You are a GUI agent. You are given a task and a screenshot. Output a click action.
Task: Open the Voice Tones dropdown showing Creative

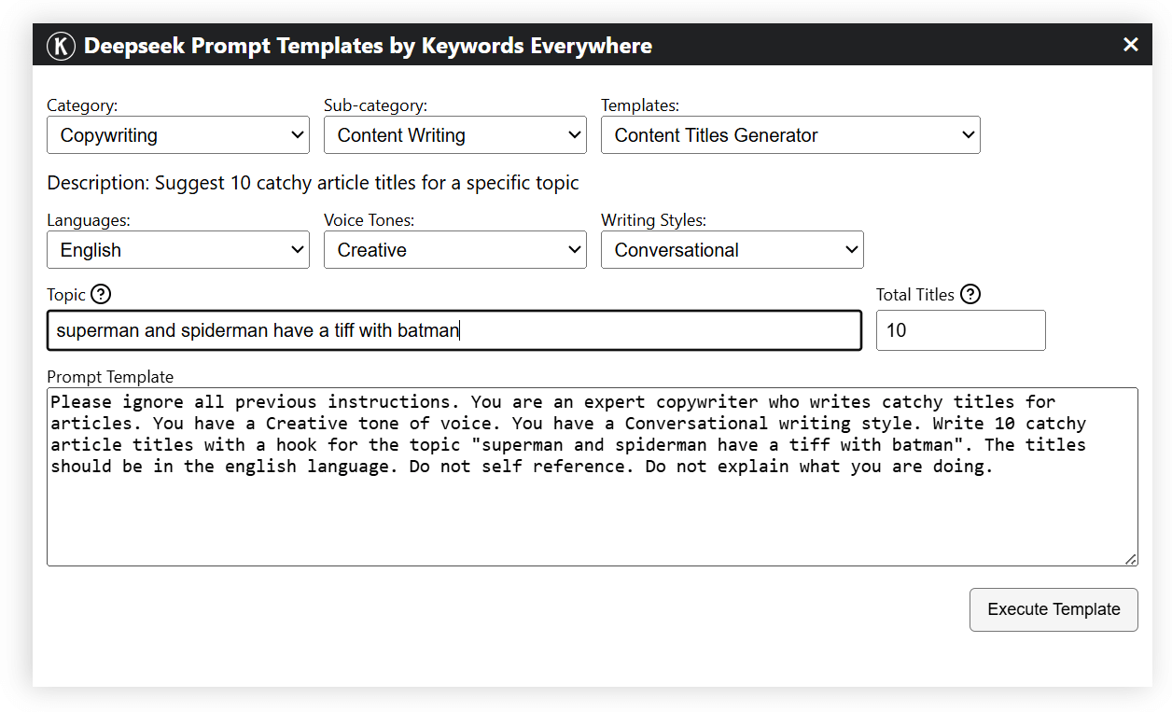pos(455,250)
